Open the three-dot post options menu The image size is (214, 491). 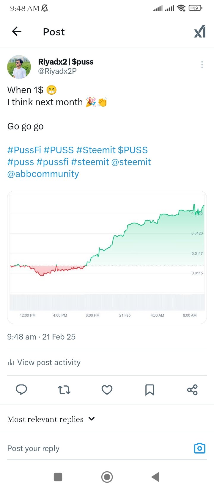point(202,65)
